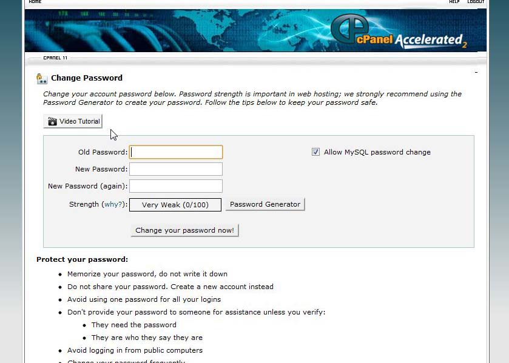Submit with Change your password now button
Viewport: 509px width, 363px height.
tap(184, 230)
